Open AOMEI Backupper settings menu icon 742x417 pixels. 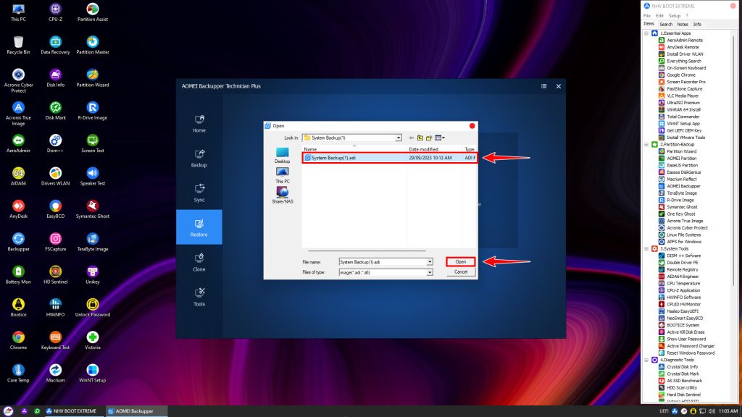pyautogui.click(x=543, y=86)
